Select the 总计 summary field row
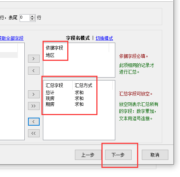180x177 pixels. pyautogui.click(x=50, y=93)
